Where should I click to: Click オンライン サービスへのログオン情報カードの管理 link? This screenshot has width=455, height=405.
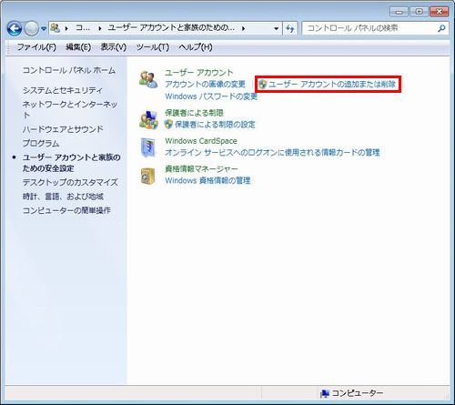(272, 152)
